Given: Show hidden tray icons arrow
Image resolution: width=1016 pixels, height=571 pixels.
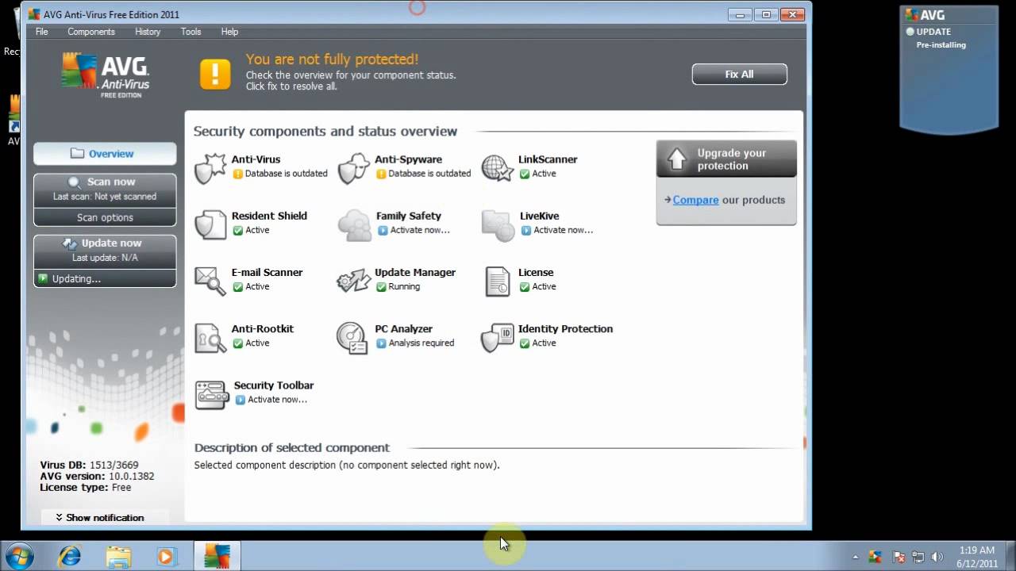Looking at the screenshot, I should coord(855,557).
